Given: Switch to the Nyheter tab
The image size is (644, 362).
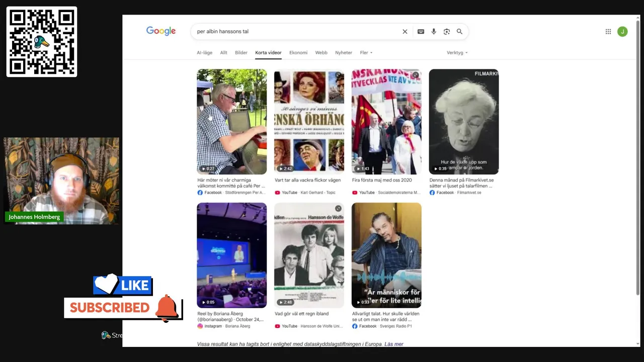Looking at the screenshot, I should [x=344, y=53].
